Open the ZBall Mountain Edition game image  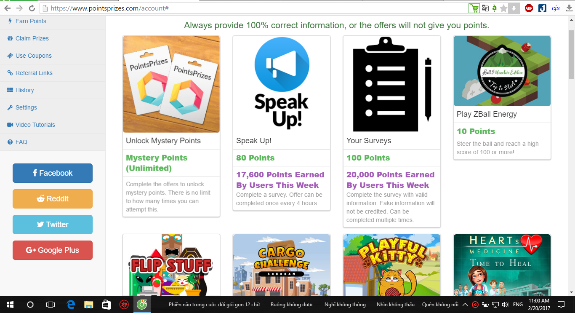point(502,71)
